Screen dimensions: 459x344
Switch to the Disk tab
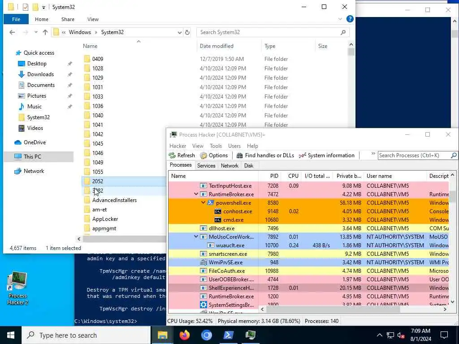tap(248, 166)
